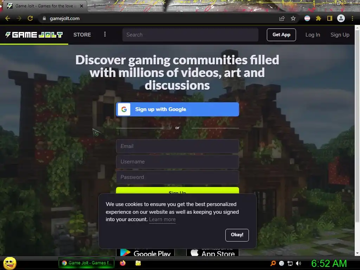360x270 pixels.
Task: Close the Game Jolt tab
Action: (x=82, y=6)
